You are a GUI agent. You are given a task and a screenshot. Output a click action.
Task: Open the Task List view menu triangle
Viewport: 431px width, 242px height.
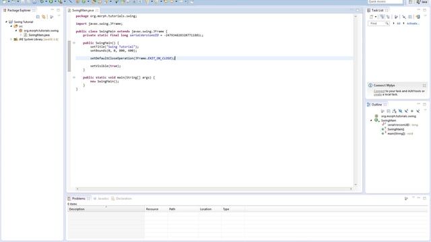click(x=425, y=15)
